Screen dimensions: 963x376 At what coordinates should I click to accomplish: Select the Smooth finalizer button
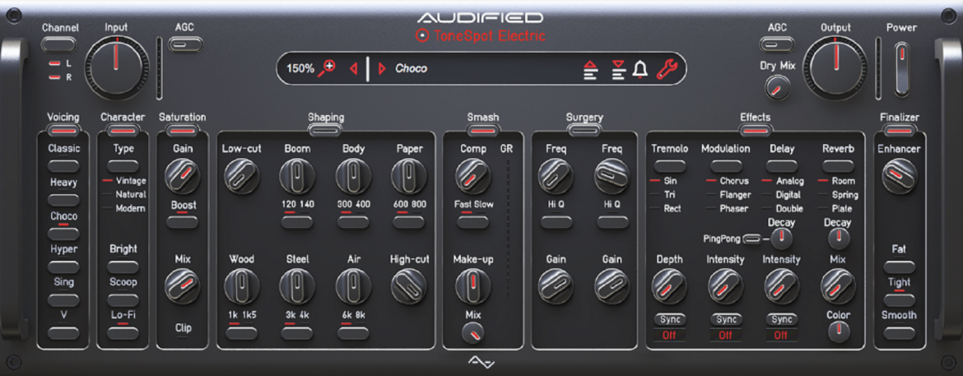(x=899, y=333)
